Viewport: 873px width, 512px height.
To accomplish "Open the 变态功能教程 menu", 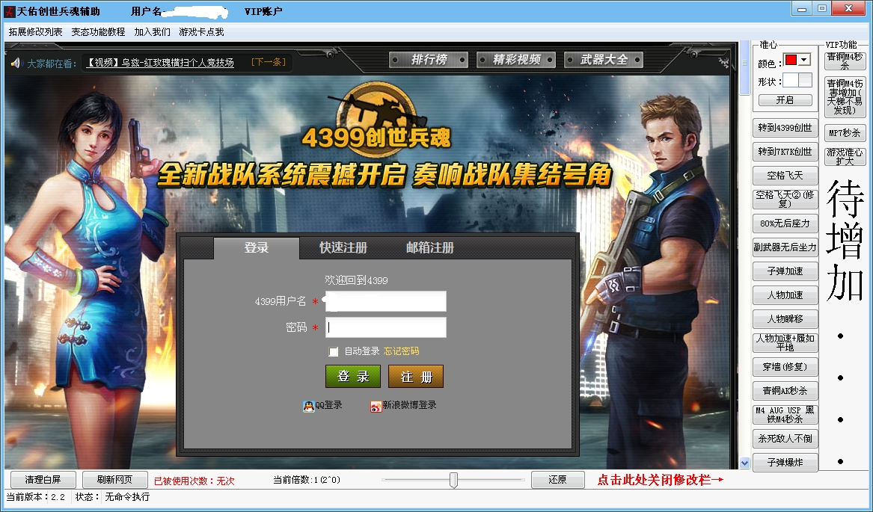I will (98, 31).
